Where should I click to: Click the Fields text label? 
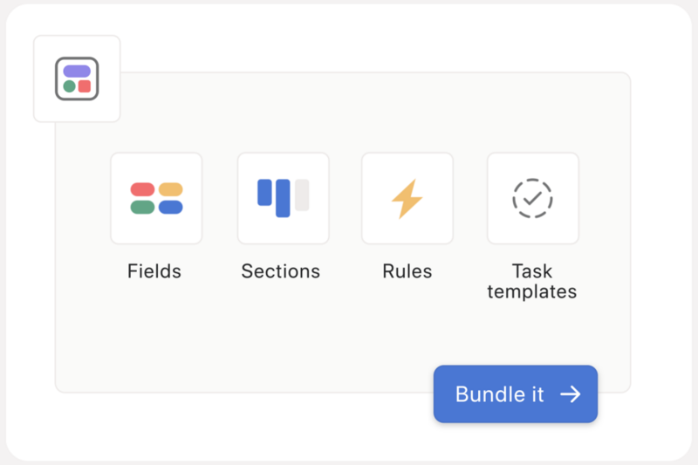[x=154, y=271]
